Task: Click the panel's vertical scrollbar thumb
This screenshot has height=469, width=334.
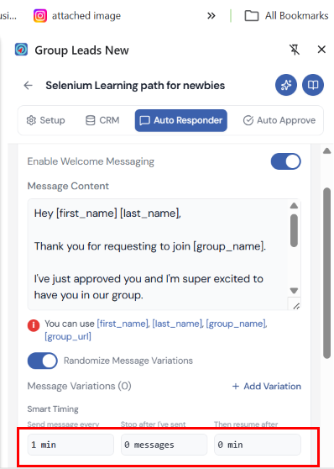Action: click(x=326, y=273)
